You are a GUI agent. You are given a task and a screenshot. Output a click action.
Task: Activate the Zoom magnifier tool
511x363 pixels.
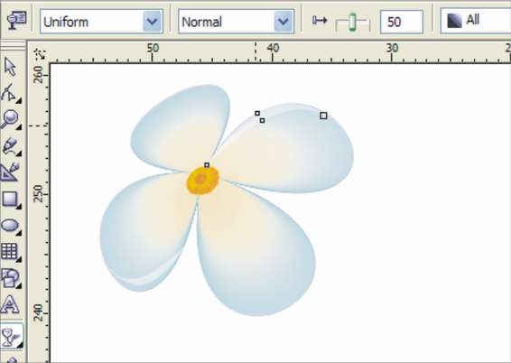[x=10, y=119]
